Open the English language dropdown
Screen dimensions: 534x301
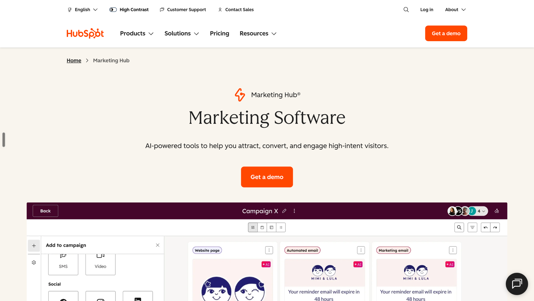click(83, 10)
